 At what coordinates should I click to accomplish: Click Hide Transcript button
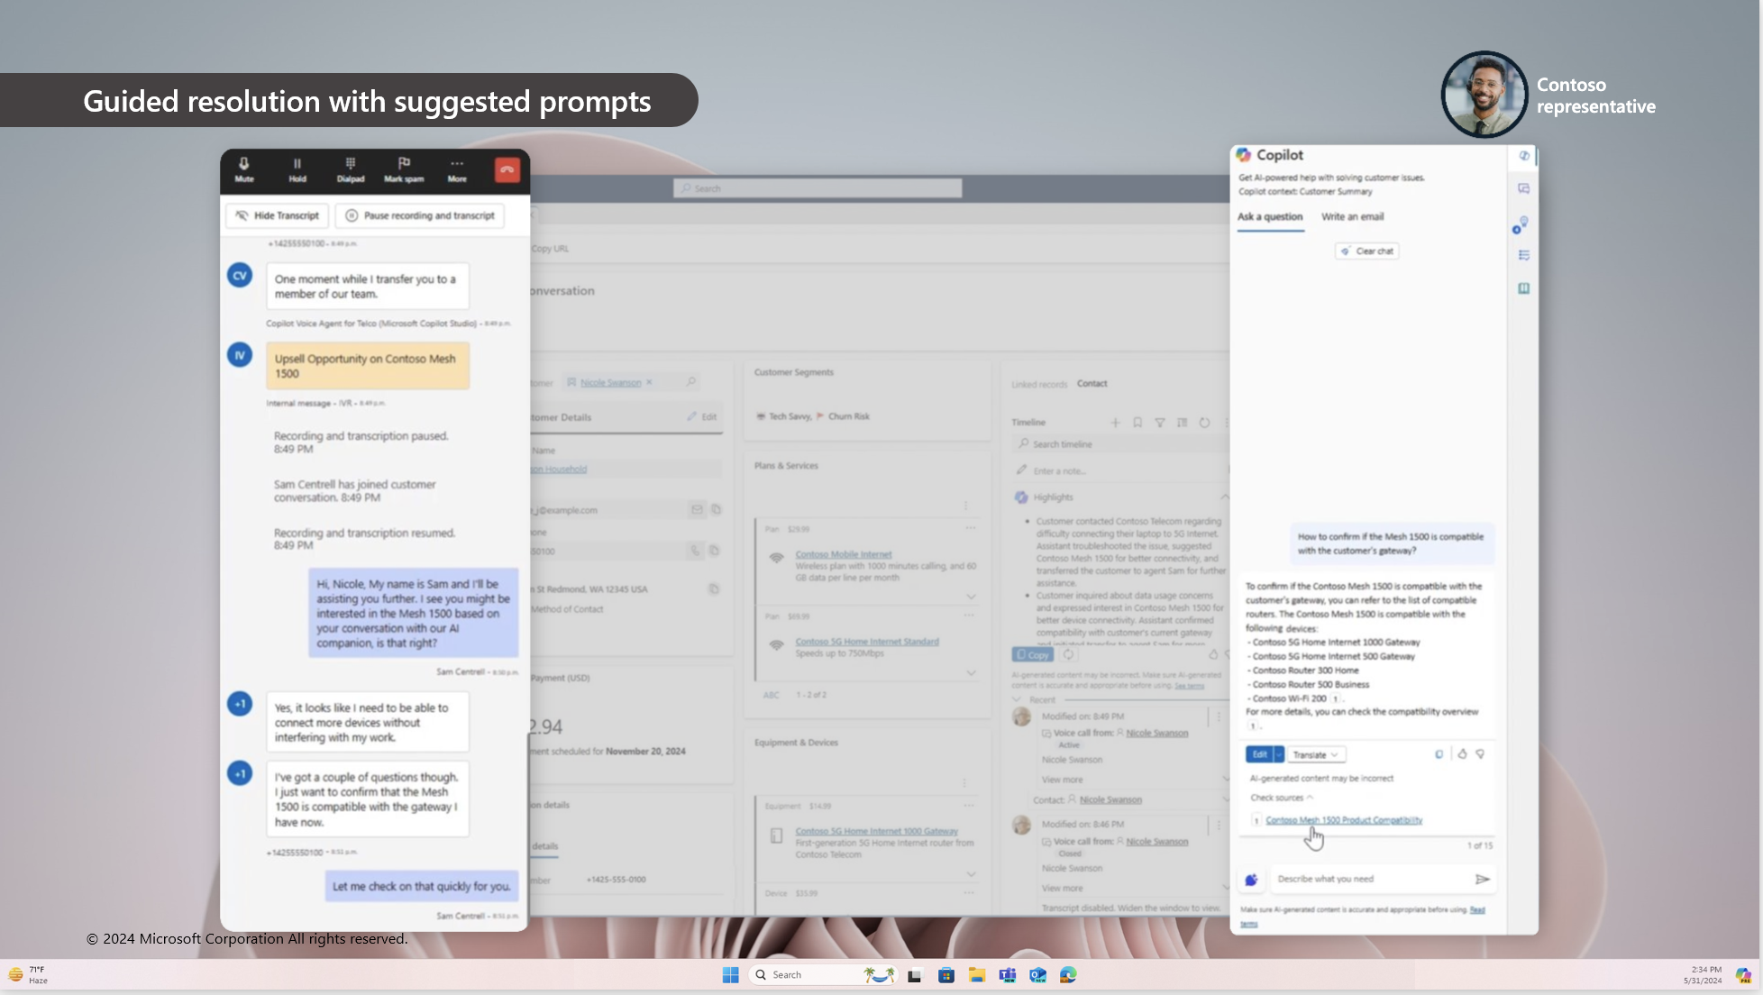tap(278, 215)
